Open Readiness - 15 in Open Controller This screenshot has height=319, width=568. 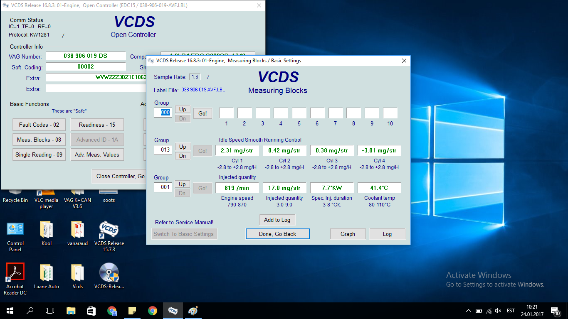[x=97, y=125]
